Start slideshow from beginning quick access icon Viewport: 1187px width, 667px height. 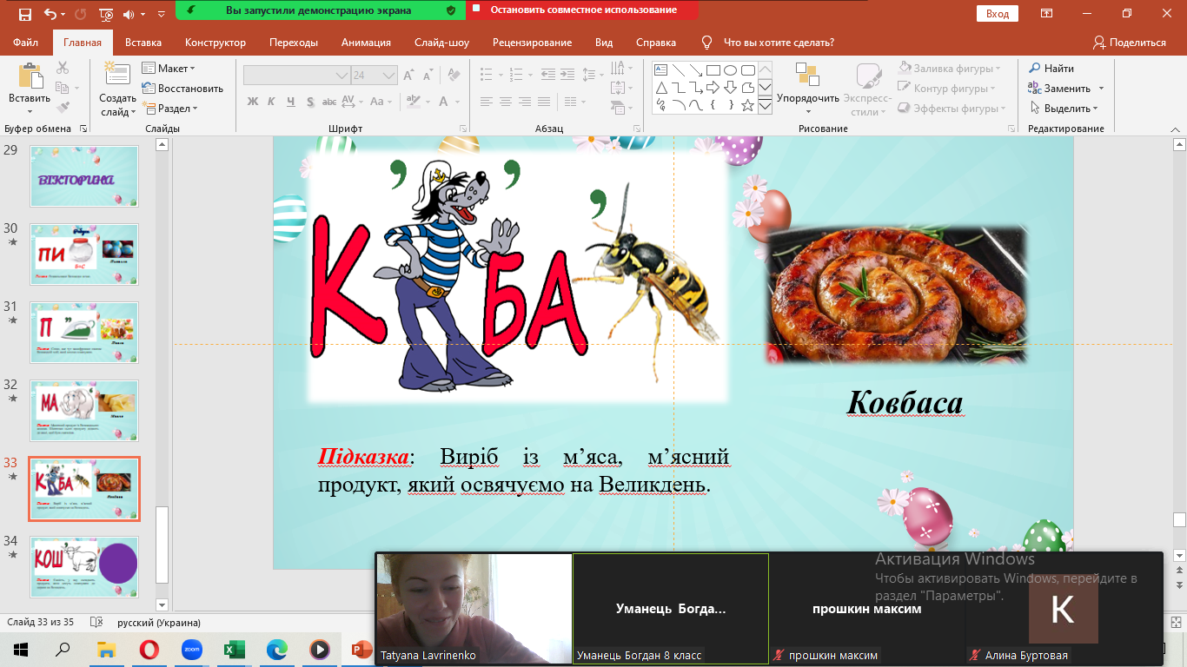click(x=106, y=14)
